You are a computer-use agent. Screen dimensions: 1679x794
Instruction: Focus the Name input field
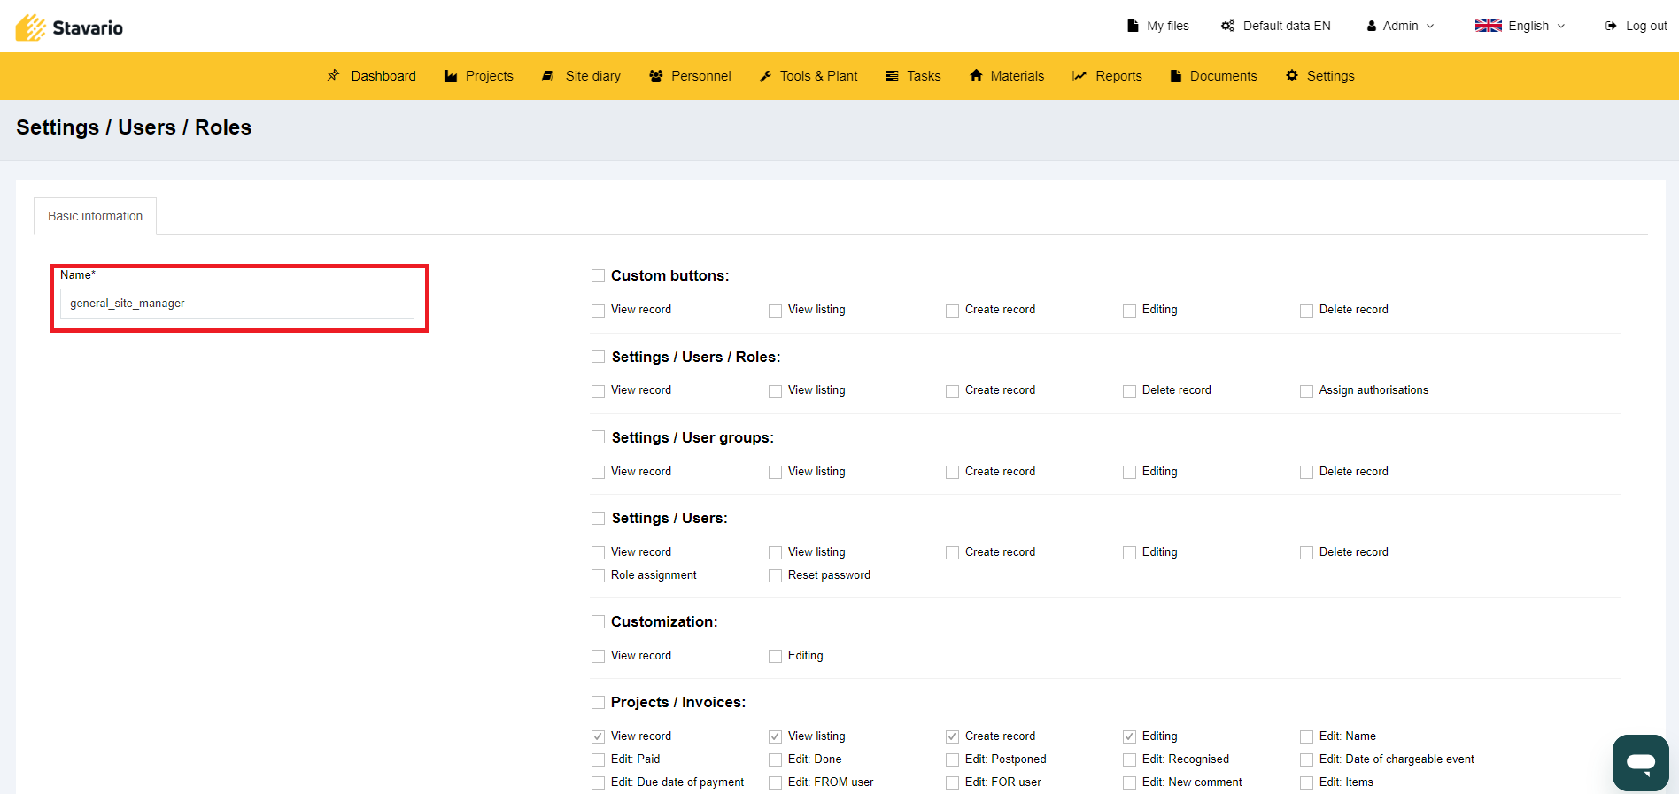(237, 304)
